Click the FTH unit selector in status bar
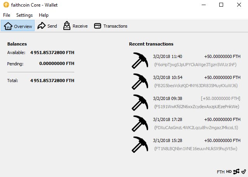The width and height of the screenshot is (248, 177). click(221, 172)
